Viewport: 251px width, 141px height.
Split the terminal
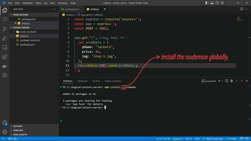tap(227, 81)
